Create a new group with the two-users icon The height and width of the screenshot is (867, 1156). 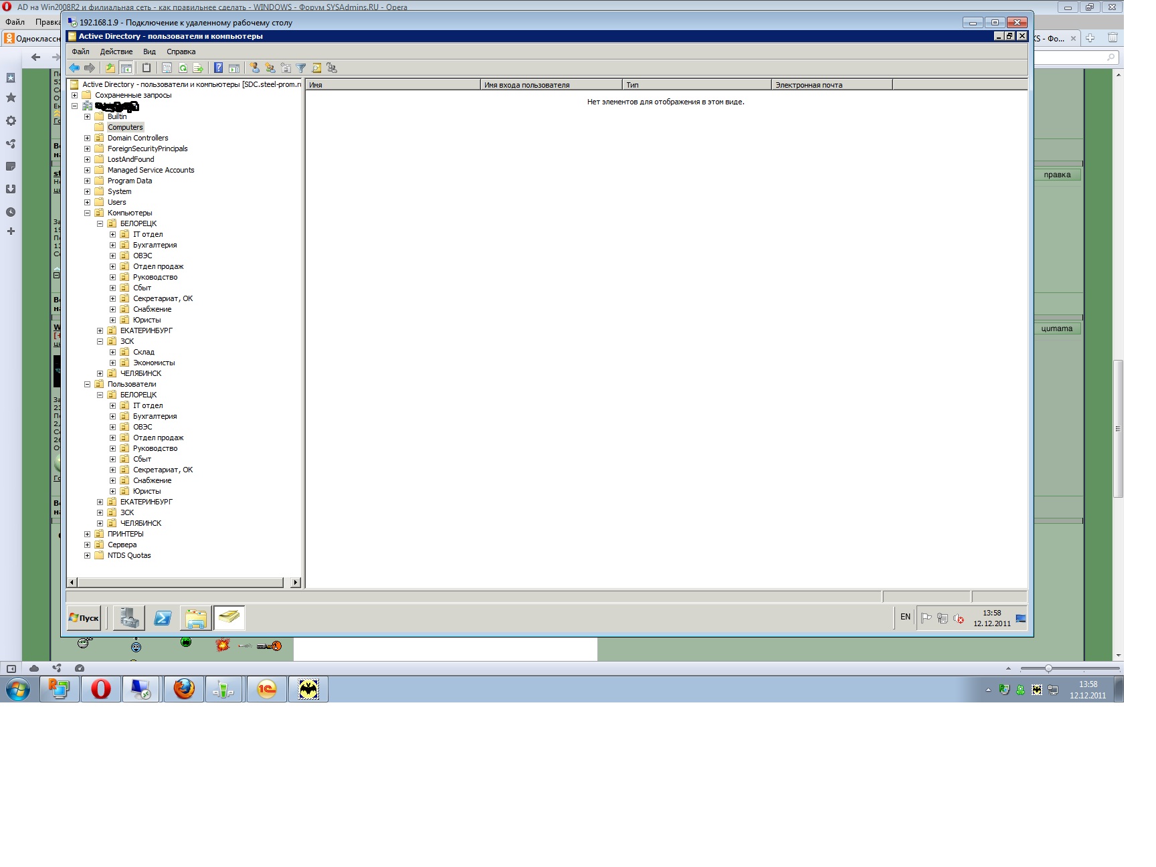coord(270,68)
